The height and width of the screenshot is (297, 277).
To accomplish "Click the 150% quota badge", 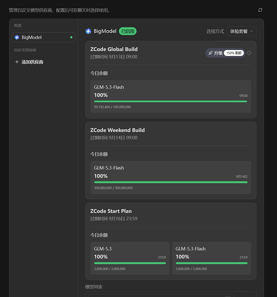I will [234, 53].
